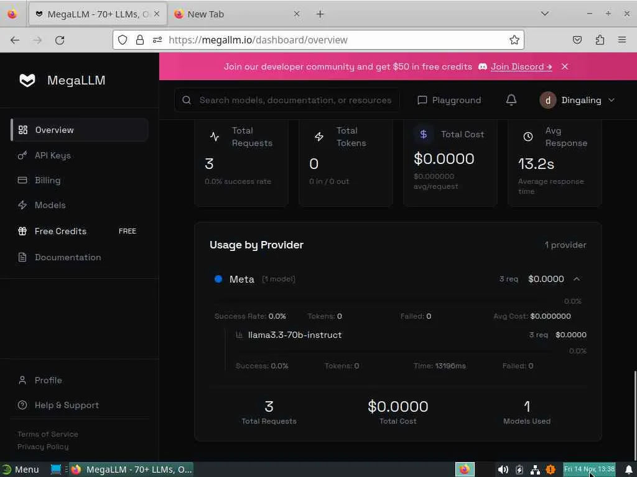
Task: Click the Documentation file icon
Action: (22, 257)
